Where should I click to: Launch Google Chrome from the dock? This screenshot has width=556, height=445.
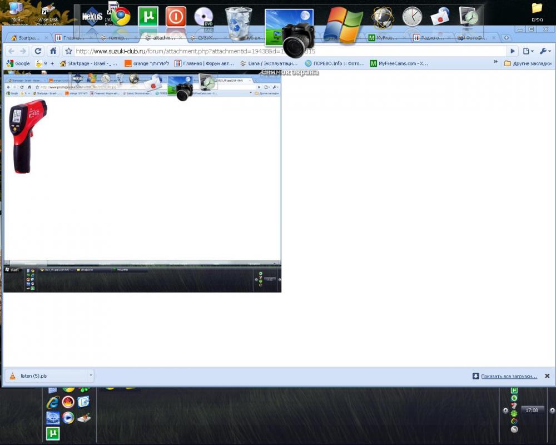click(121, 16)
